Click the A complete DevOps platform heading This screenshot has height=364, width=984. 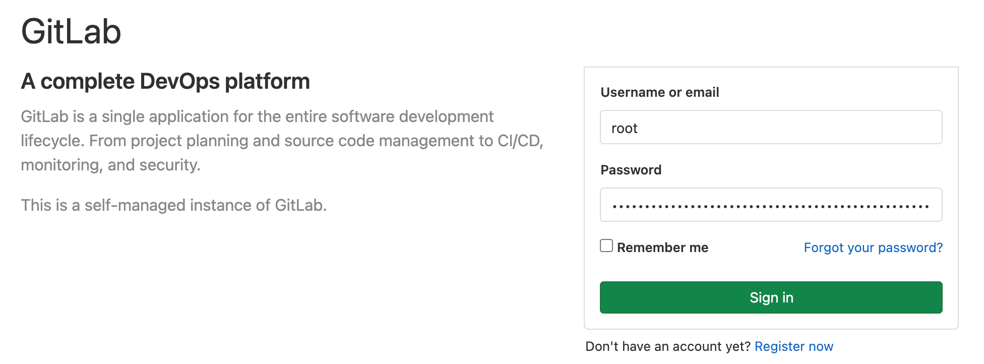click(x=165, y=81)
